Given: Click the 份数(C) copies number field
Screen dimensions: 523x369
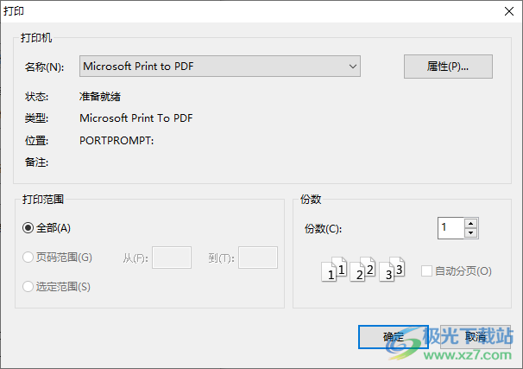Looking at the screenshot, I should click(451, 228).
